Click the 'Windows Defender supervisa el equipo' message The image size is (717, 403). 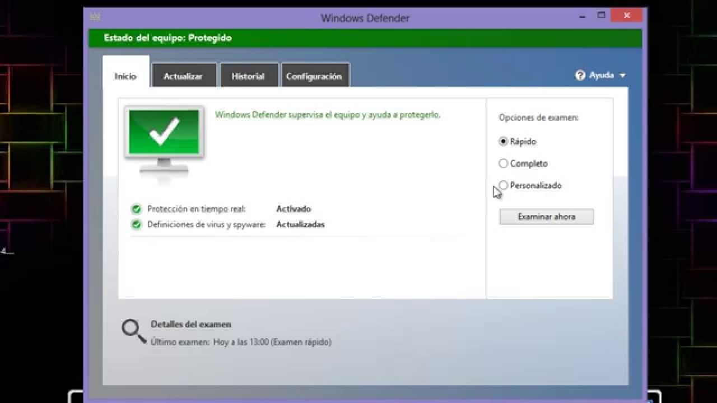pyautogui.click(x=328, y=115)
